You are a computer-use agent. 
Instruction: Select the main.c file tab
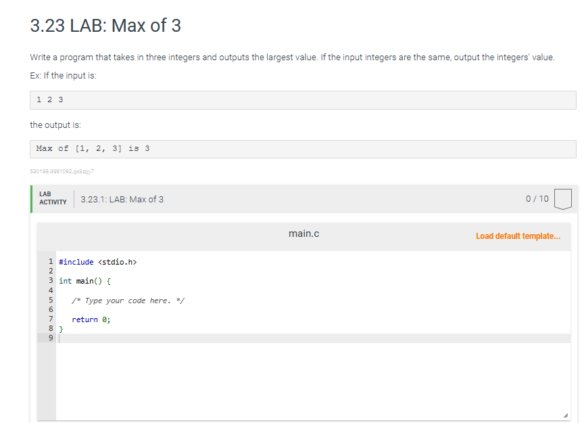pyautogui.click(x=304, y=233)
